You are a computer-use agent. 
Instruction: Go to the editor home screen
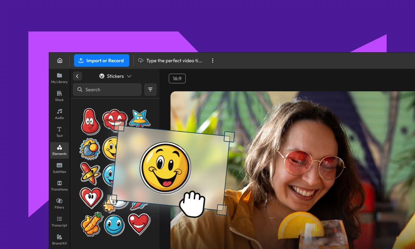(59, 60)
